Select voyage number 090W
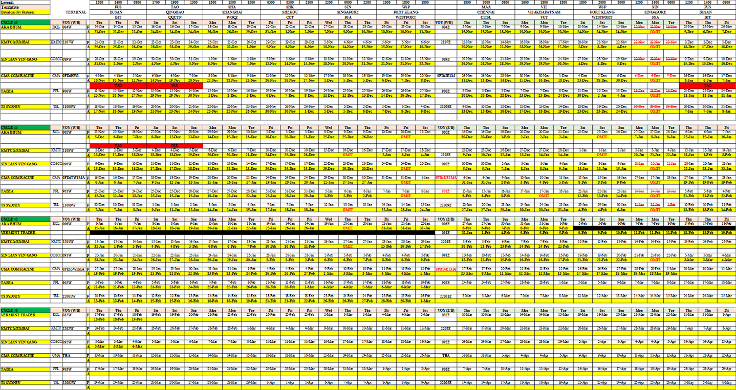This screenshot has width=736, height=390. [x=74, y=164]
